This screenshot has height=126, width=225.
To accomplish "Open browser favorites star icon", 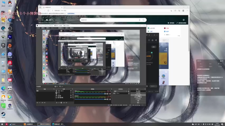I will [175, 11].
